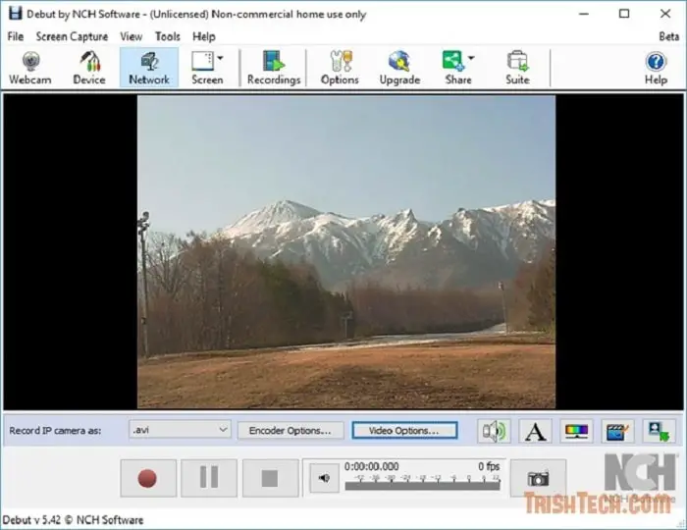Open the text caption tool
Screen dimensions: 687x530
(535, 431)
